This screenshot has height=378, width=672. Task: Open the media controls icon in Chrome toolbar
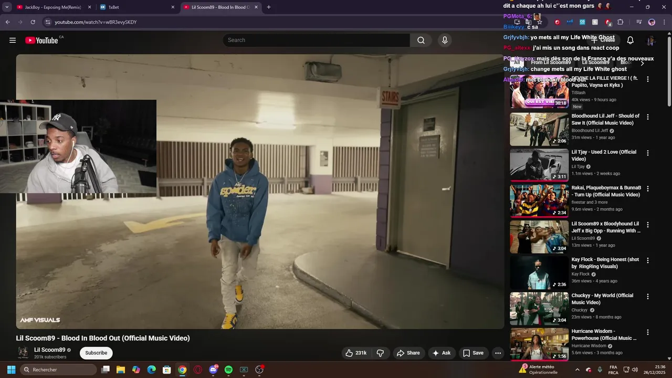point(639,22)
